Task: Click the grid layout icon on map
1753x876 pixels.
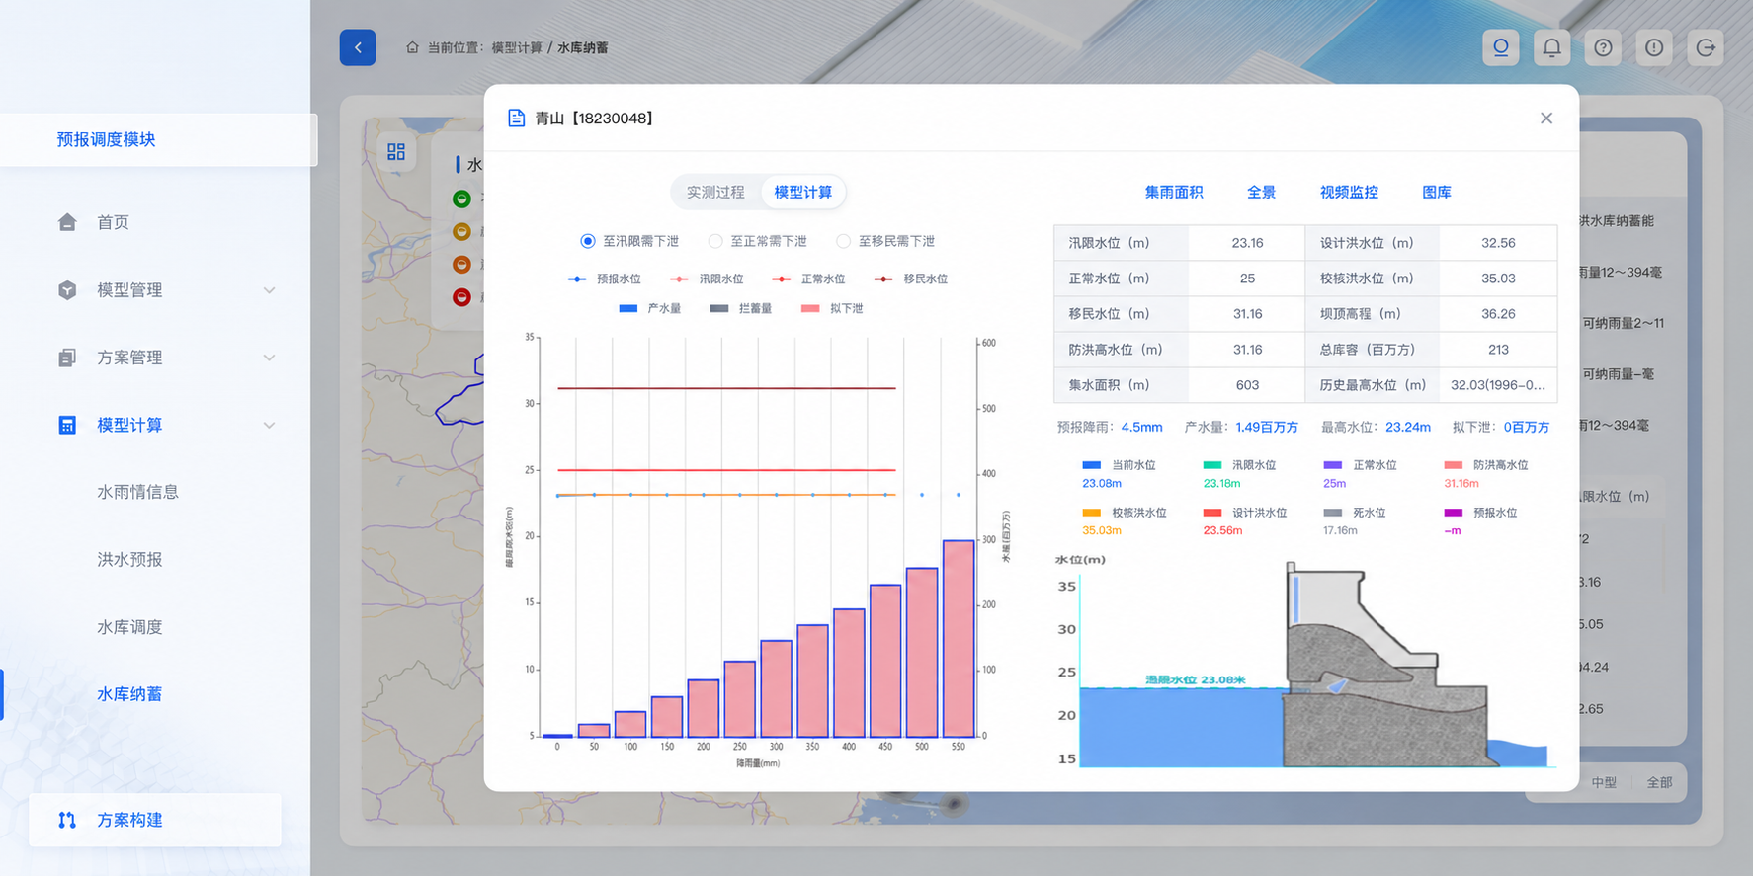Action: tap(396, 151)
